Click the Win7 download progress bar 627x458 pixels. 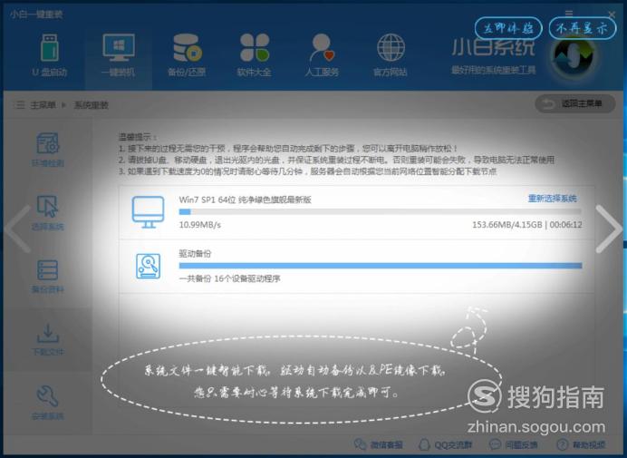(x=381, y=212)
